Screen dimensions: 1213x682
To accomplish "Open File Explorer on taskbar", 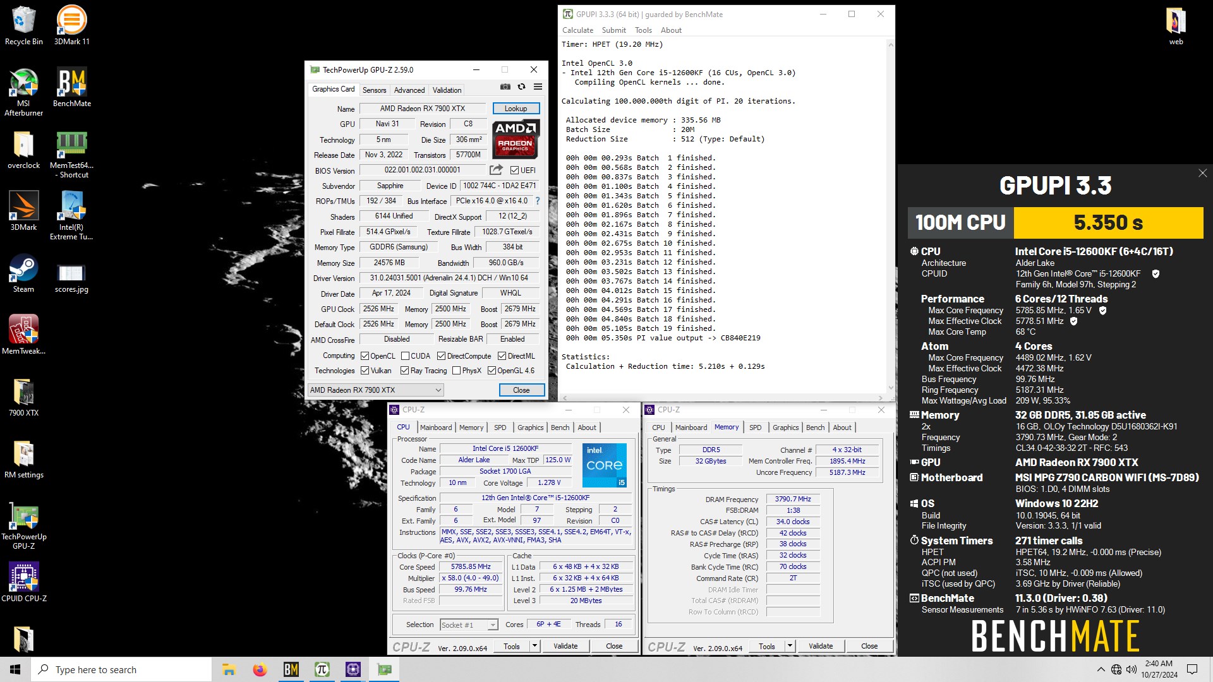I will (x=229, y=669).
